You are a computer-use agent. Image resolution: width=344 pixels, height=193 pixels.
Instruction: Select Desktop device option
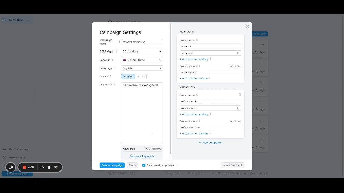point(128,76)
